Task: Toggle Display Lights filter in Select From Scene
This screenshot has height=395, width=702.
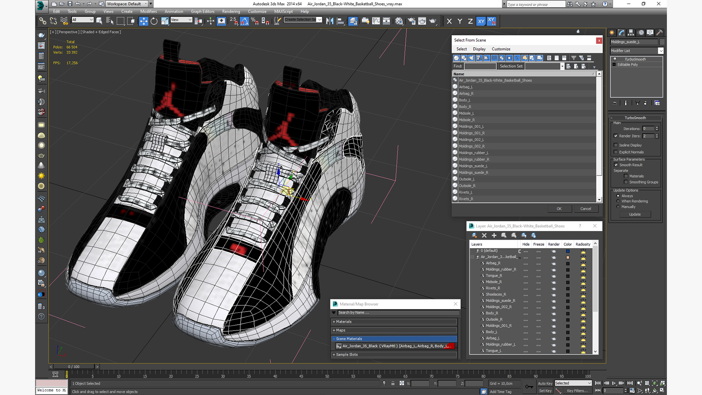Action: [471, 58]
